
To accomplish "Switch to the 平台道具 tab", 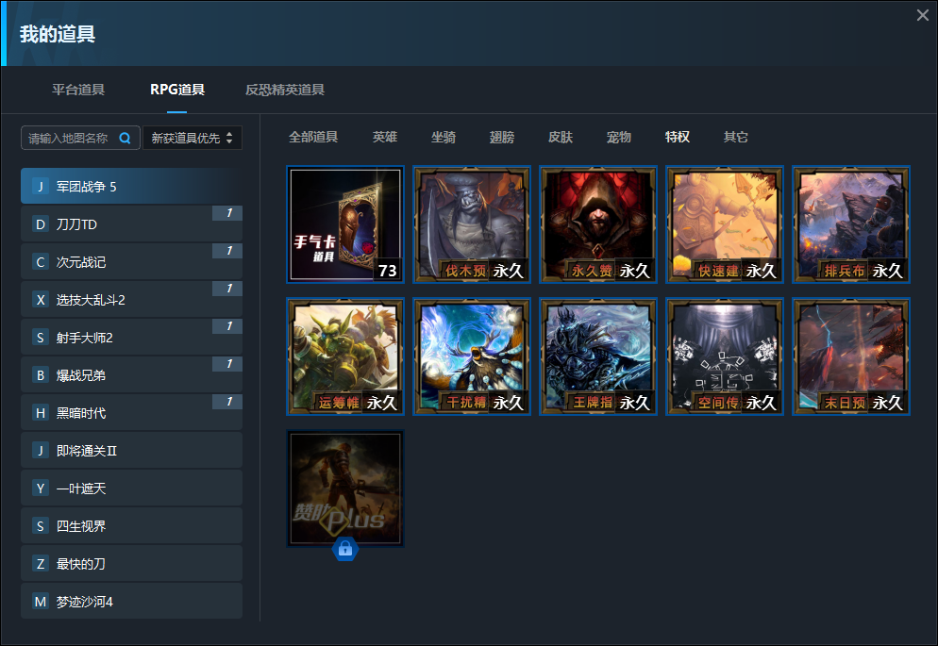I will coord(78,90).
